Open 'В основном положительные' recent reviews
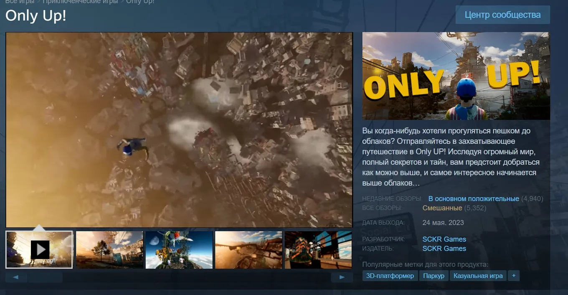This screenshot has width=568, height=295. [x=474, y=199]
